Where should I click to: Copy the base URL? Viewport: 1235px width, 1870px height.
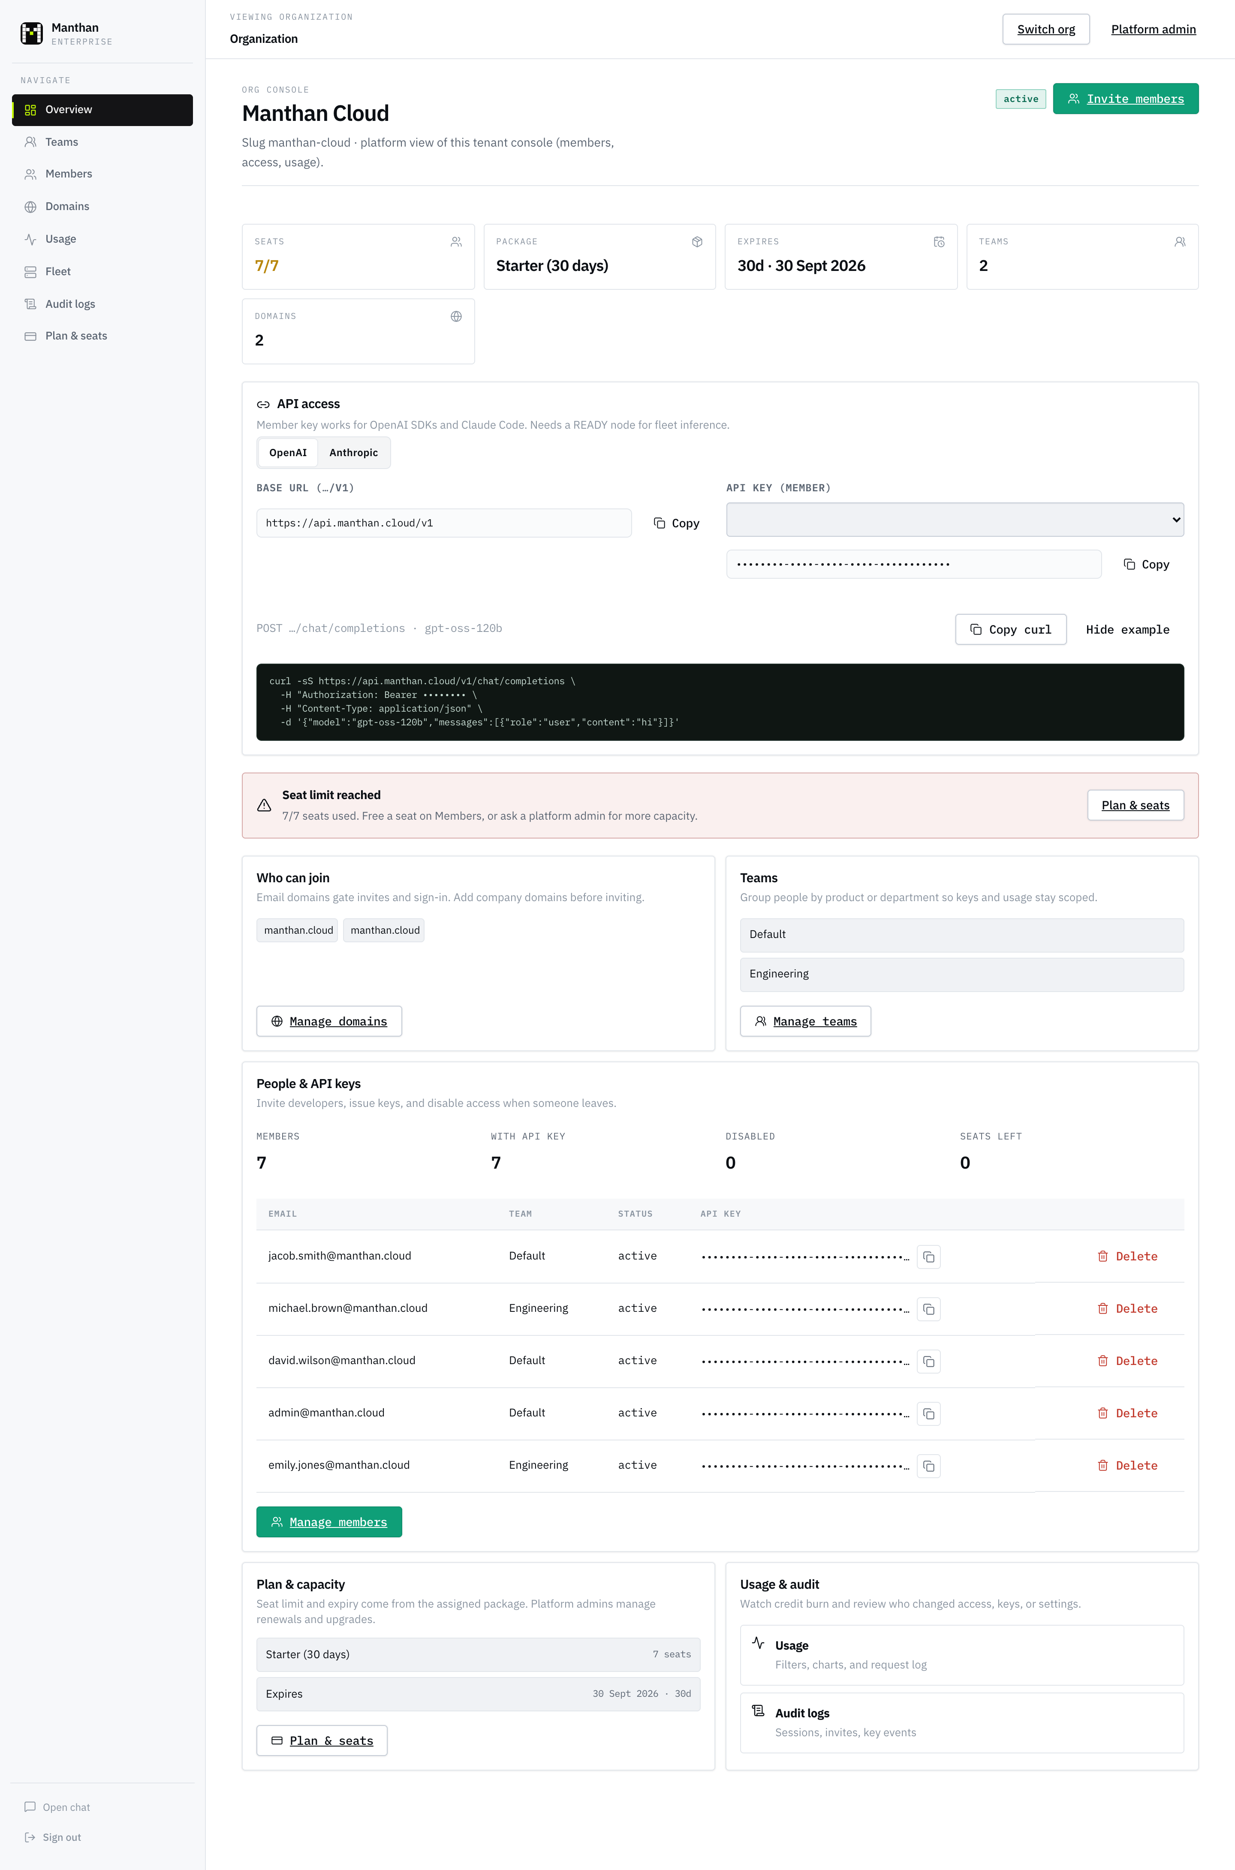tap(677, 523)
